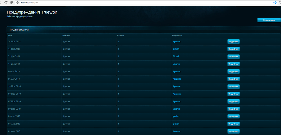Click points value 1 in the 17 Янв 2011 row
The width and height of the screenshot is (281, 135).
[x=119, y=49]
